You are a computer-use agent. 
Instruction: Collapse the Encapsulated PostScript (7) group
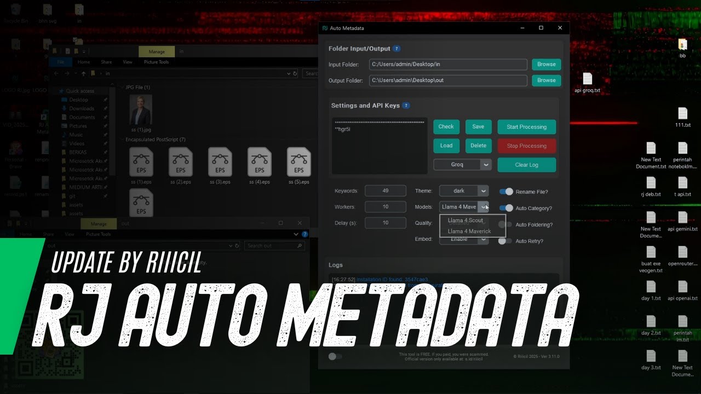point(122,140)
